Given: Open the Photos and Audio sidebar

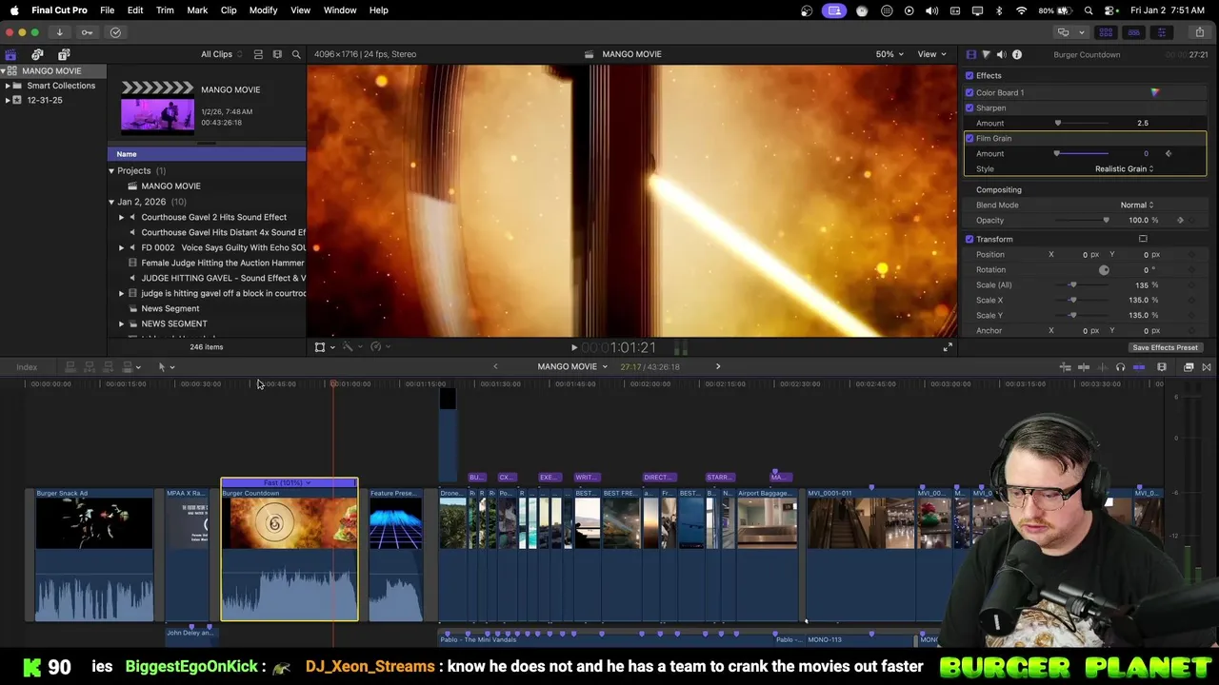Looking at the screenshot, I should [37, 54].
